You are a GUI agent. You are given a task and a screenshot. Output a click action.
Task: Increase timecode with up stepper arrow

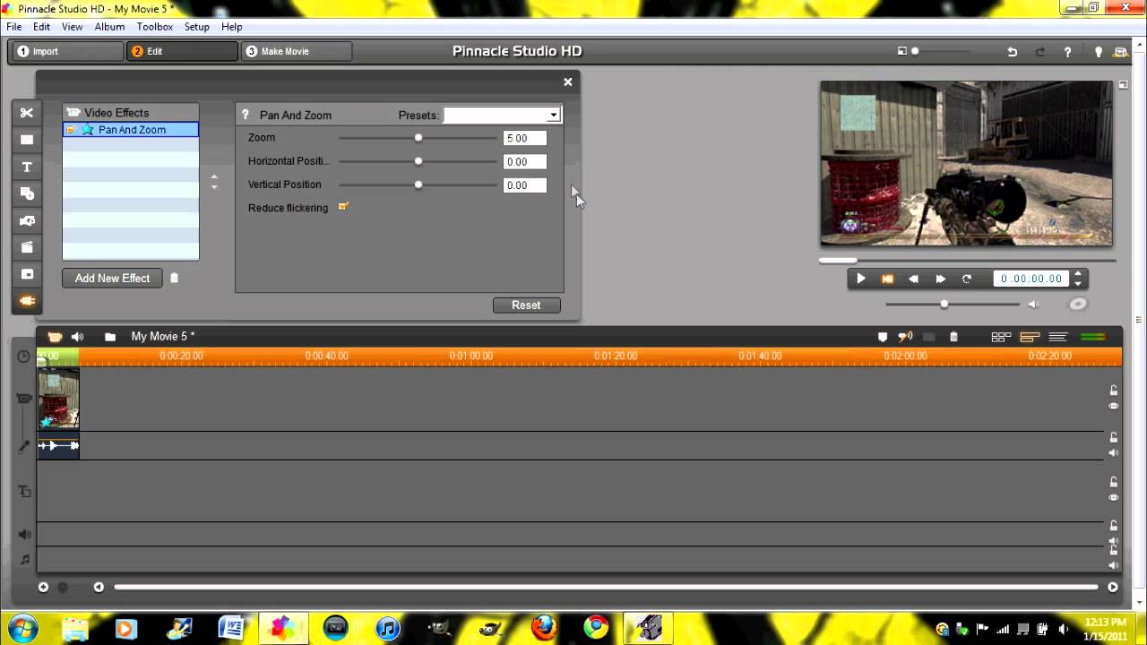[x=1079, y=274]
